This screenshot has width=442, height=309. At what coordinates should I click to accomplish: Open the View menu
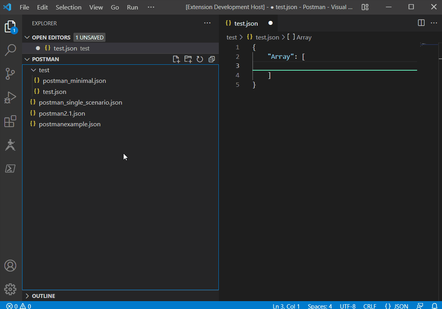96,7
